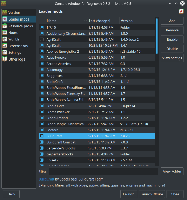Toggle the AgriCraft 1.4.1 checkbox
Screen dimensions: 187x200
click(42, 45)
